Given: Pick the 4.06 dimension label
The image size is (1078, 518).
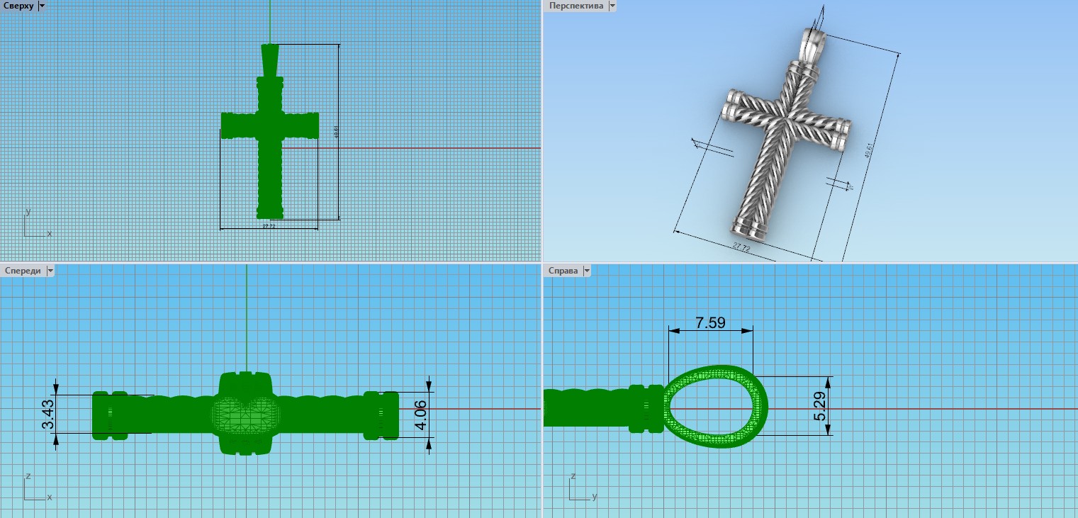Looking at the screenshot, I should [421, 415].
